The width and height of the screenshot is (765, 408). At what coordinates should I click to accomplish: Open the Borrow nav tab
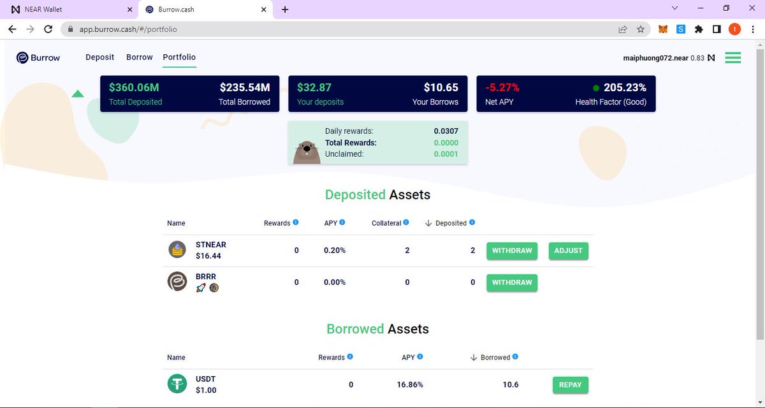point(140,57)
